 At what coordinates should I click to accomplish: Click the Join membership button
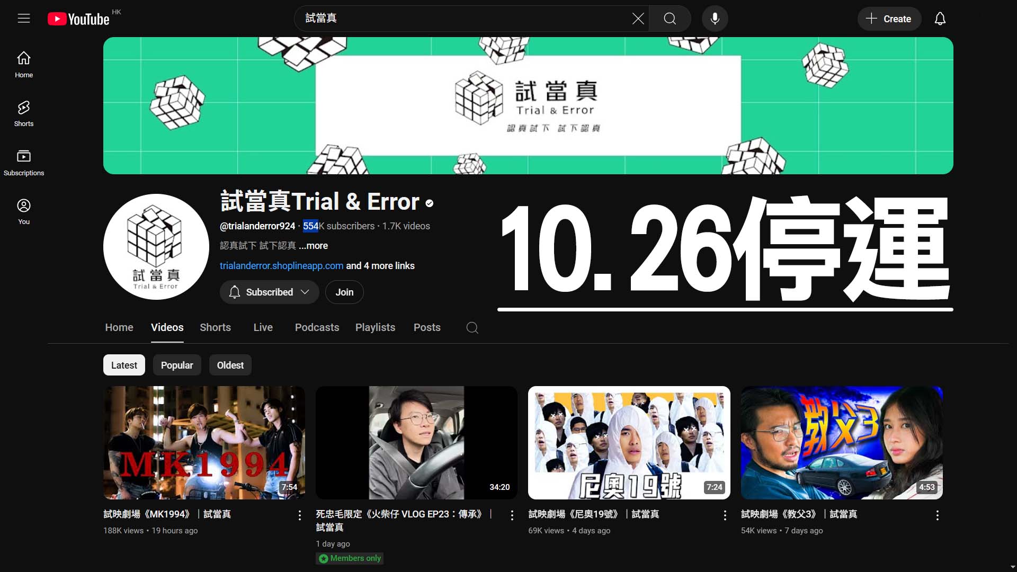click(344, 292)
